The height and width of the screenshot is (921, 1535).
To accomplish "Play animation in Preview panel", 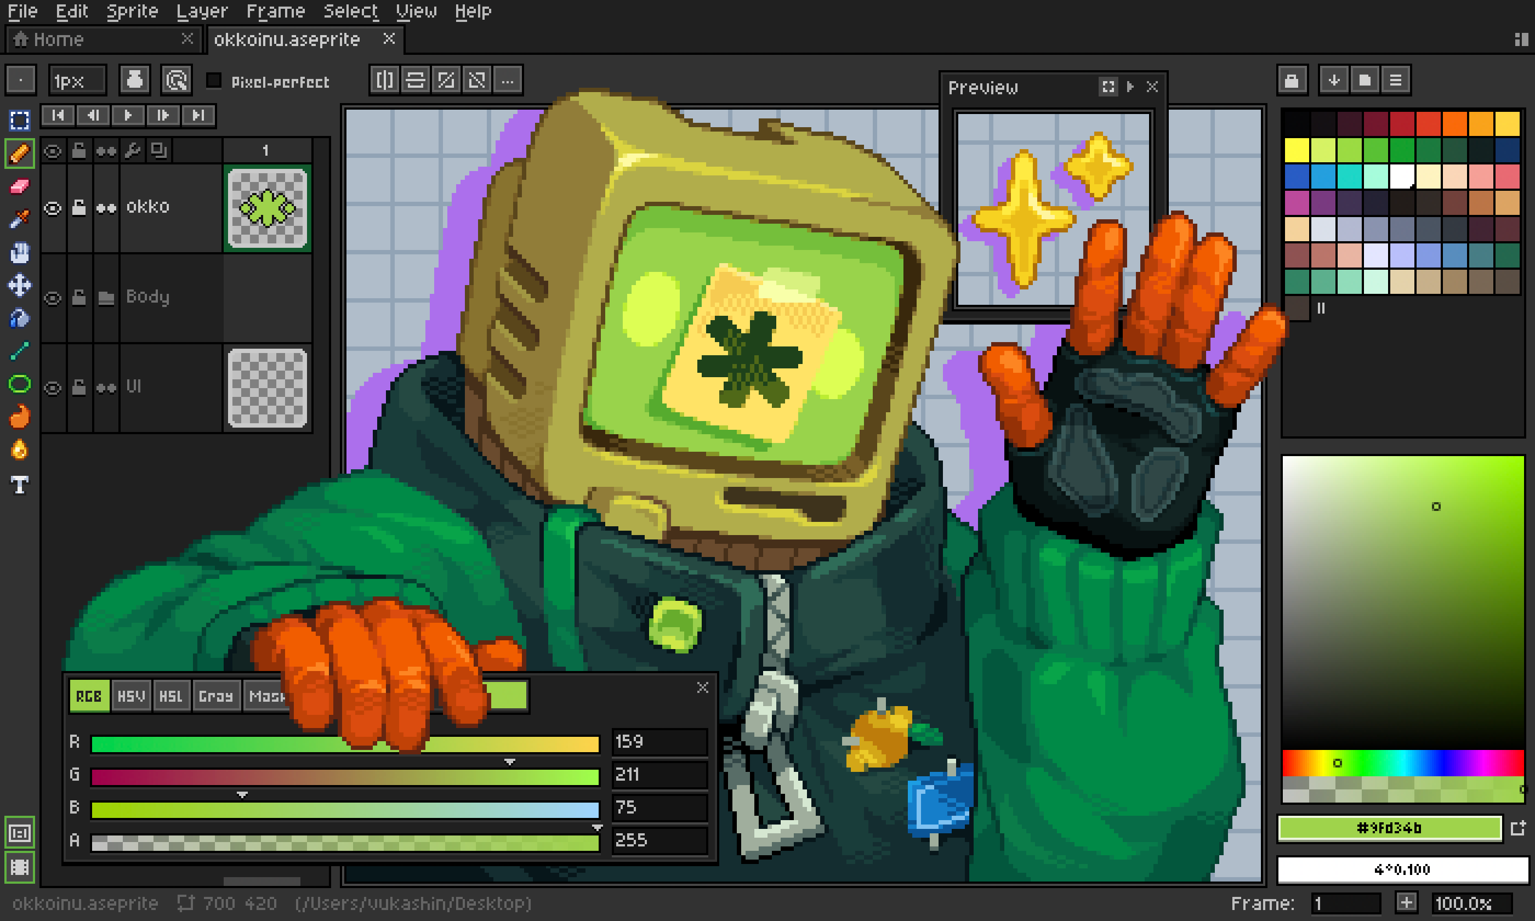I will click(x=1130, y=87).
